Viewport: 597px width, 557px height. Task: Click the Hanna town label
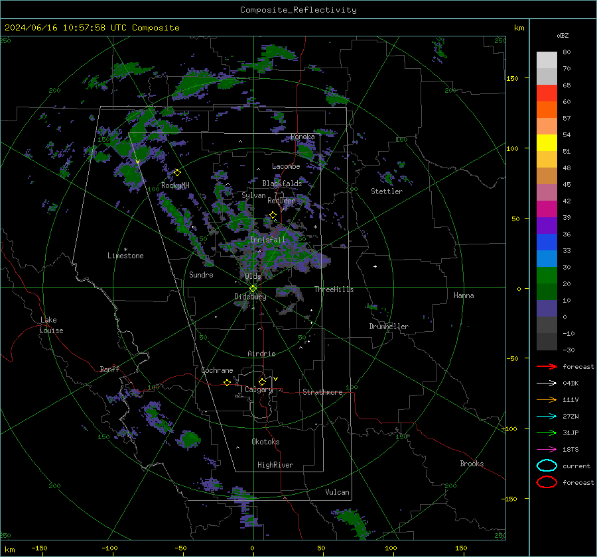click(x=464, y=295)
